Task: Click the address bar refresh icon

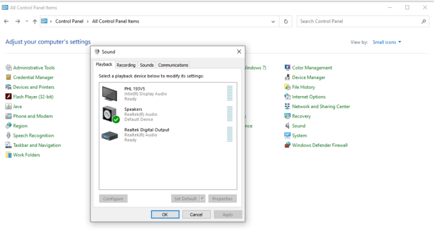Action: coord(286,21)
